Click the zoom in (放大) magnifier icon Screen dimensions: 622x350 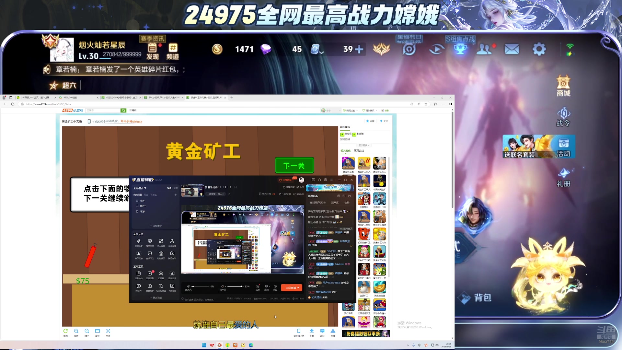(x=76, y=331)
